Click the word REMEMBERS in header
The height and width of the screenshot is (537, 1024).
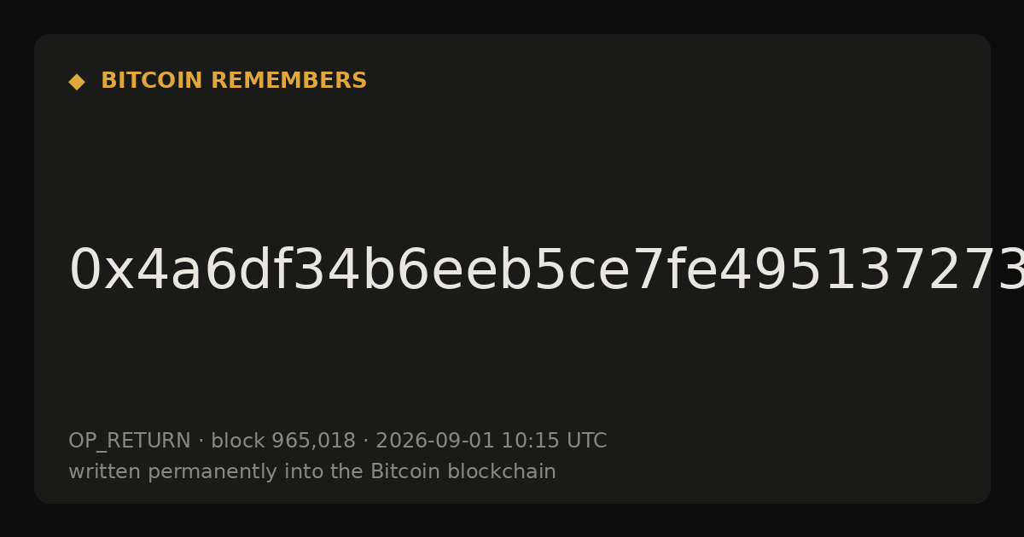(x=288, y=81)
